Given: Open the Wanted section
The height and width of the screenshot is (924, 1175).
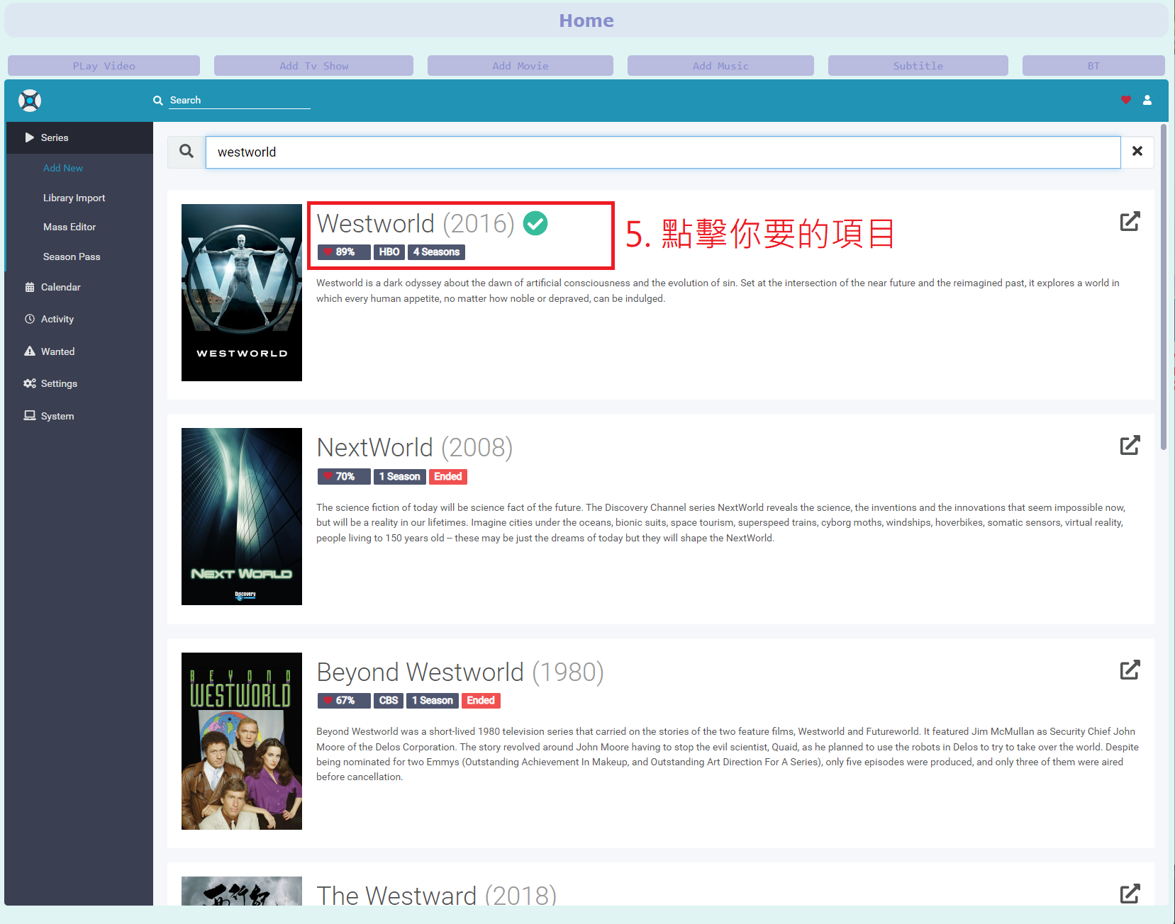Looking at the screenshot, I should [57, 351].
